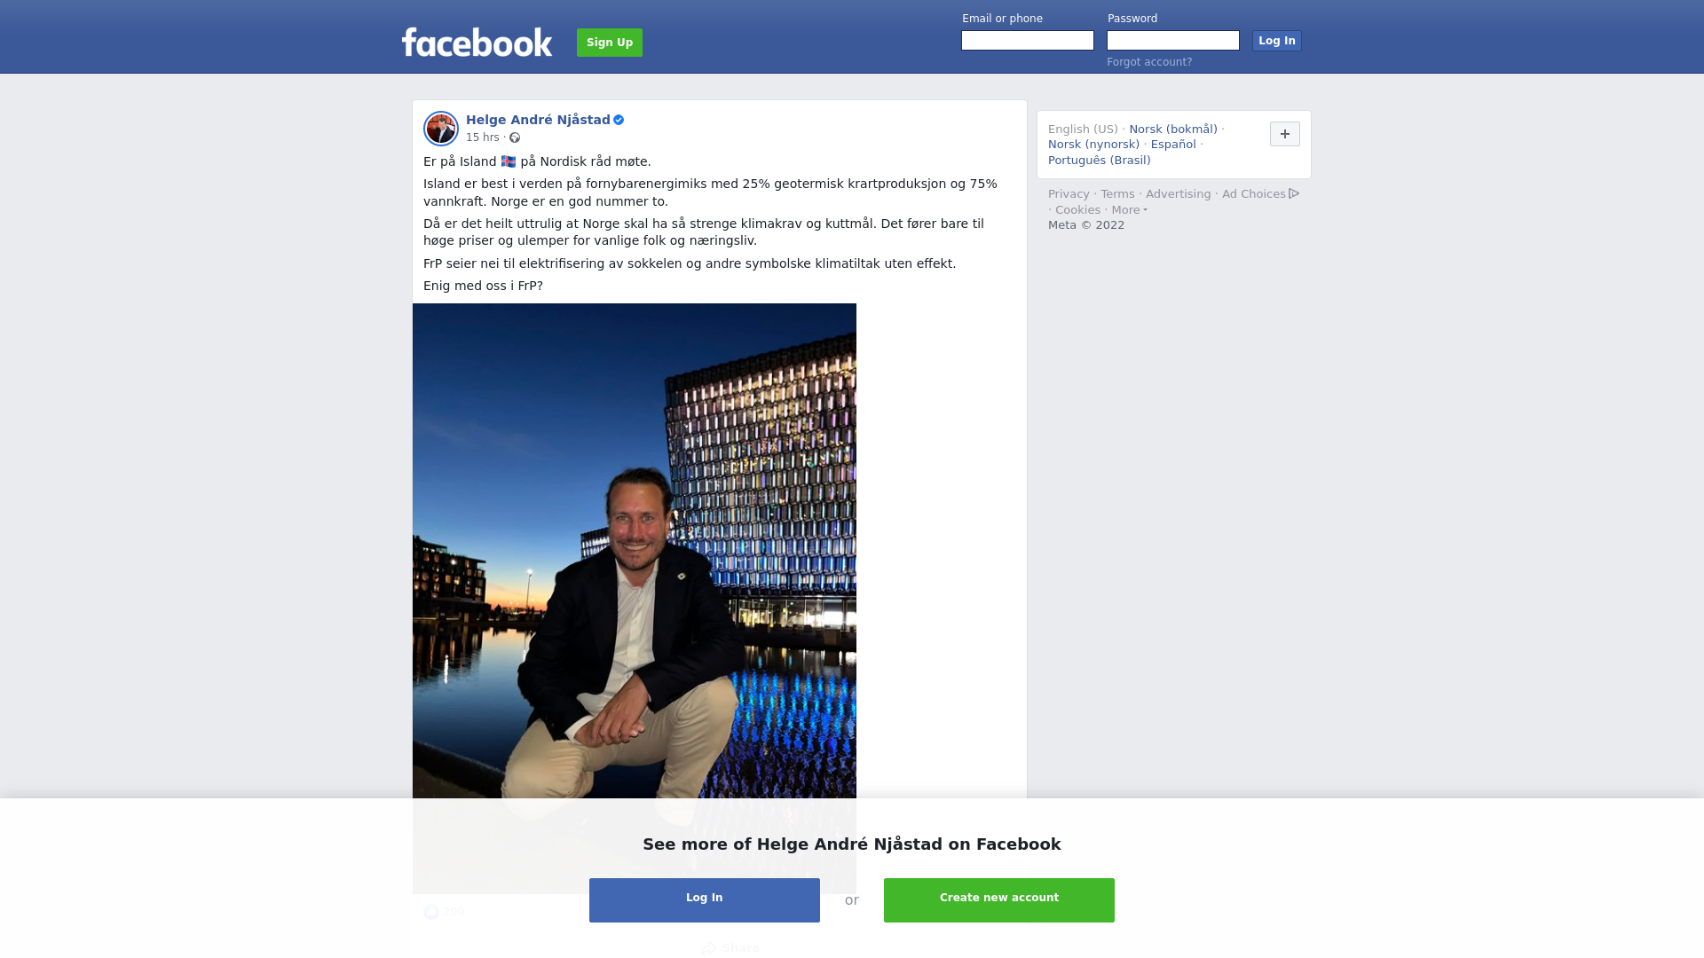Select Português (Brasil) language
Screen dimensions: 1704x958
1099,161
